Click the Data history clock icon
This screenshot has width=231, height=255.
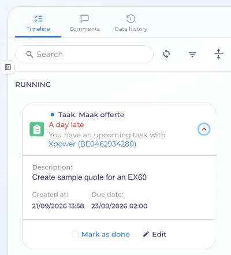tap(131, 19)
